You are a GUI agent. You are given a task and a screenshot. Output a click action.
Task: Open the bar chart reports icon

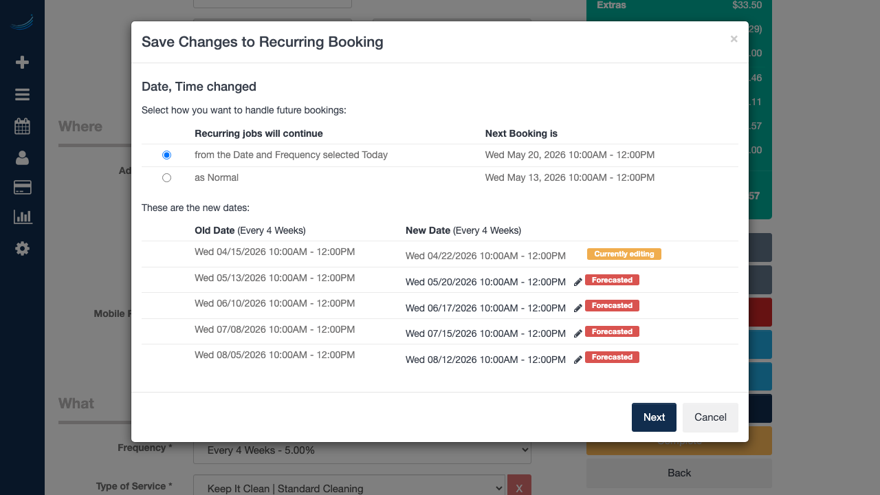click(22, 217)
